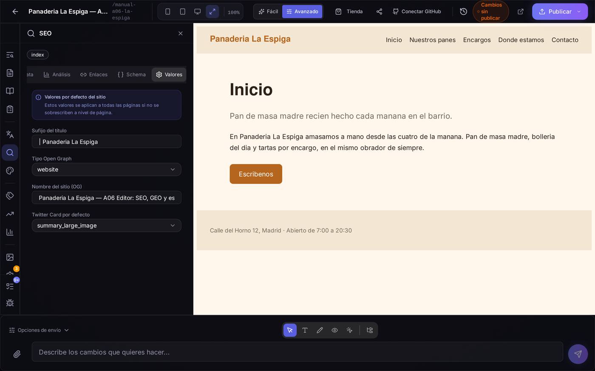Open the checklist tasks icon with 9+ badge
Viewport: 595px width, 371px height.
(10, 286)
